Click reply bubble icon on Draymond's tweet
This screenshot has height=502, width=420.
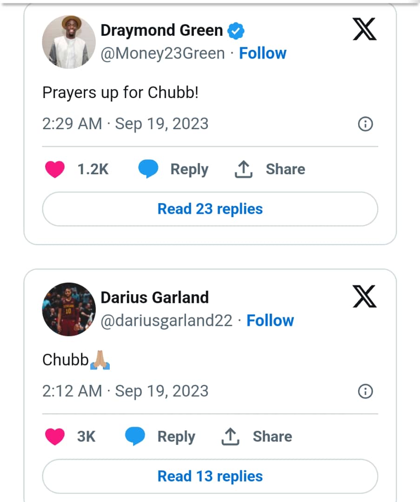(x=148, y=169)
